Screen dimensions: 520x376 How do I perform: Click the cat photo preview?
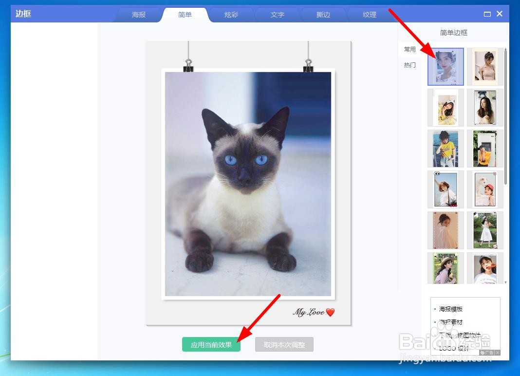tap(248, 184)
